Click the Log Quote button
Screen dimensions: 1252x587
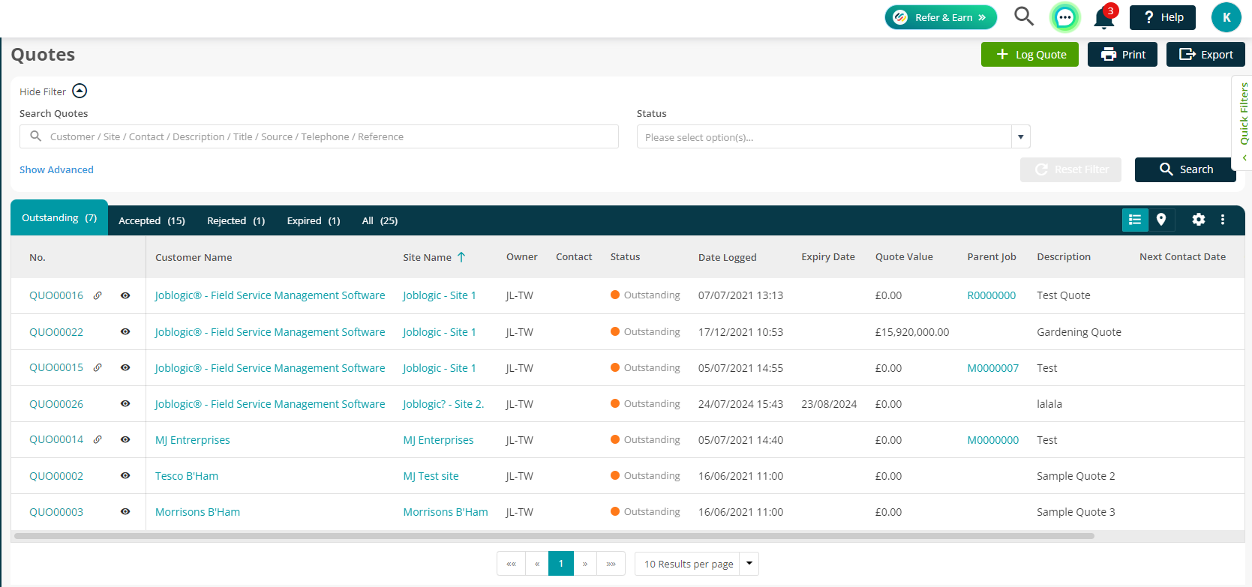[x=1030, y=54]
